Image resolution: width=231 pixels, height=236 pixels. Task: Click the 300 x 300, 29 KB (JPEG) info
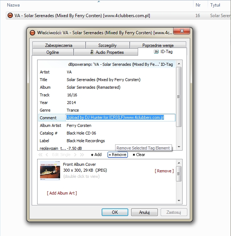point(85,171)
